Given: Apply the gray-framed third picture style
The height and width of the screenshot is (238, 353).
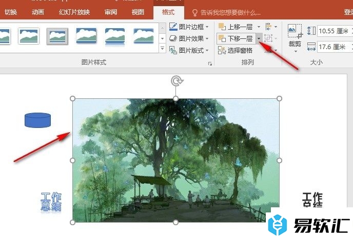Looking at the screenshot, I should coord(57,36).
